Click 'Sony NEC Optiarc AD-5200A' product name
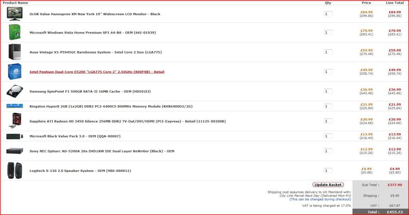This screenshot has height=215, width=409. pos(102,151)
